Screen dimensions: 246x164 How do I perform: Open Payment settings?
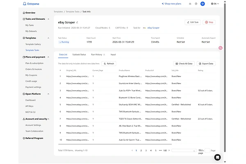click(x=33, y=87)
